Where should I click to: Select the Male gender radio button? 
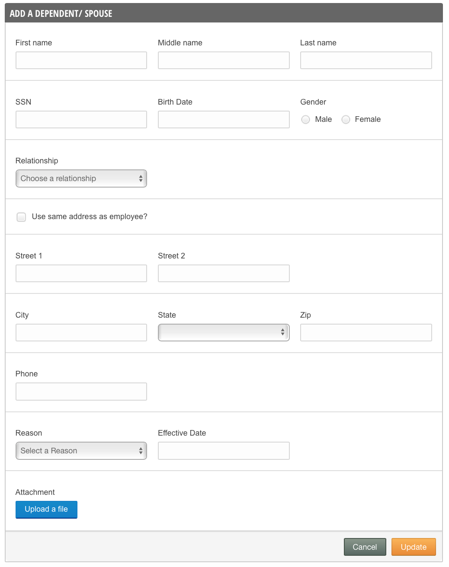[306, 120]
